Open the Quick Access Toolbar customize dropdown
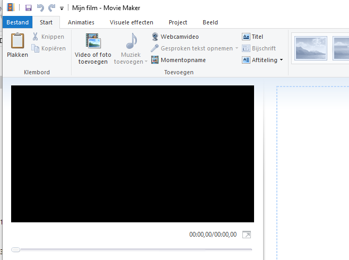This screenshot has height=260, width=349. [62, 8]
